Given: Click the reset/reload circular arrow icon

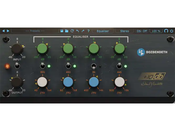Looking at the screenshot, I should point(72,31).
